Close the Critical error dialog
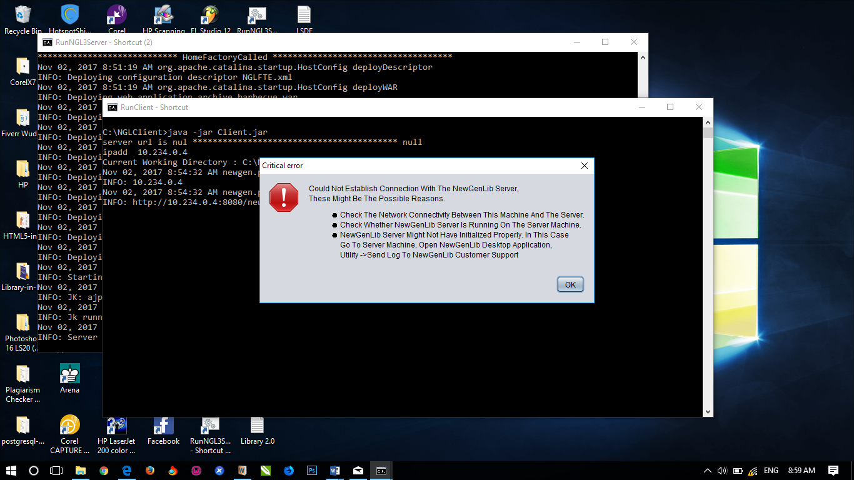854x480 pixels. pyautogui.click(x=584, y=166)
